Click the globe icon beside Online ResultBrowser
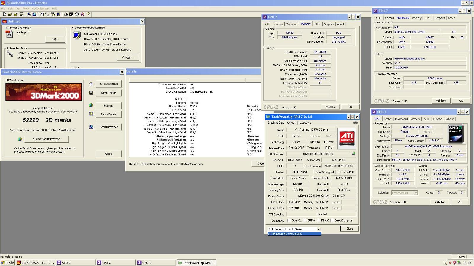Image resolution: width=474 pixels, height=266 pixels. pos(20,139)
